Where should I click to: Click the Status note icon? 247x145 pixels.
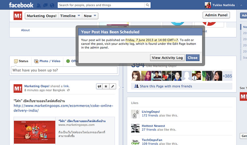(x=16, y=61)
